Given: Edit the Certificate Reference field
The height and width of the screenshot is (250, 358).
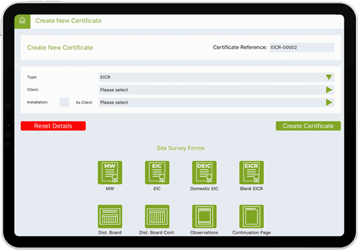Looking at the screenshot, I should click(302, 48).
